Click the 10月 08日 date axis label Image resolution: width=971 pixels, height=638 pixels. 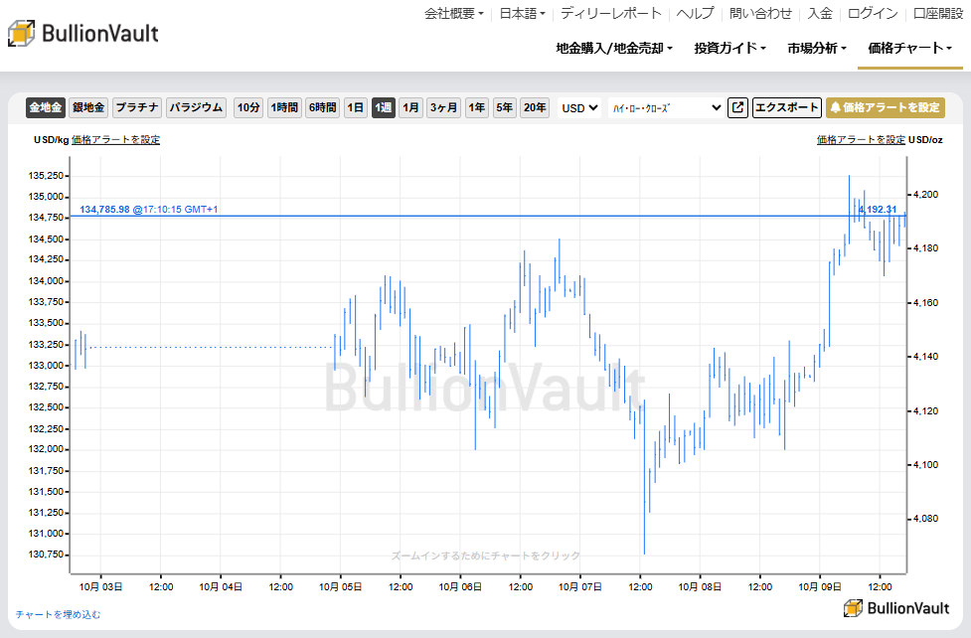pos(700,586)
